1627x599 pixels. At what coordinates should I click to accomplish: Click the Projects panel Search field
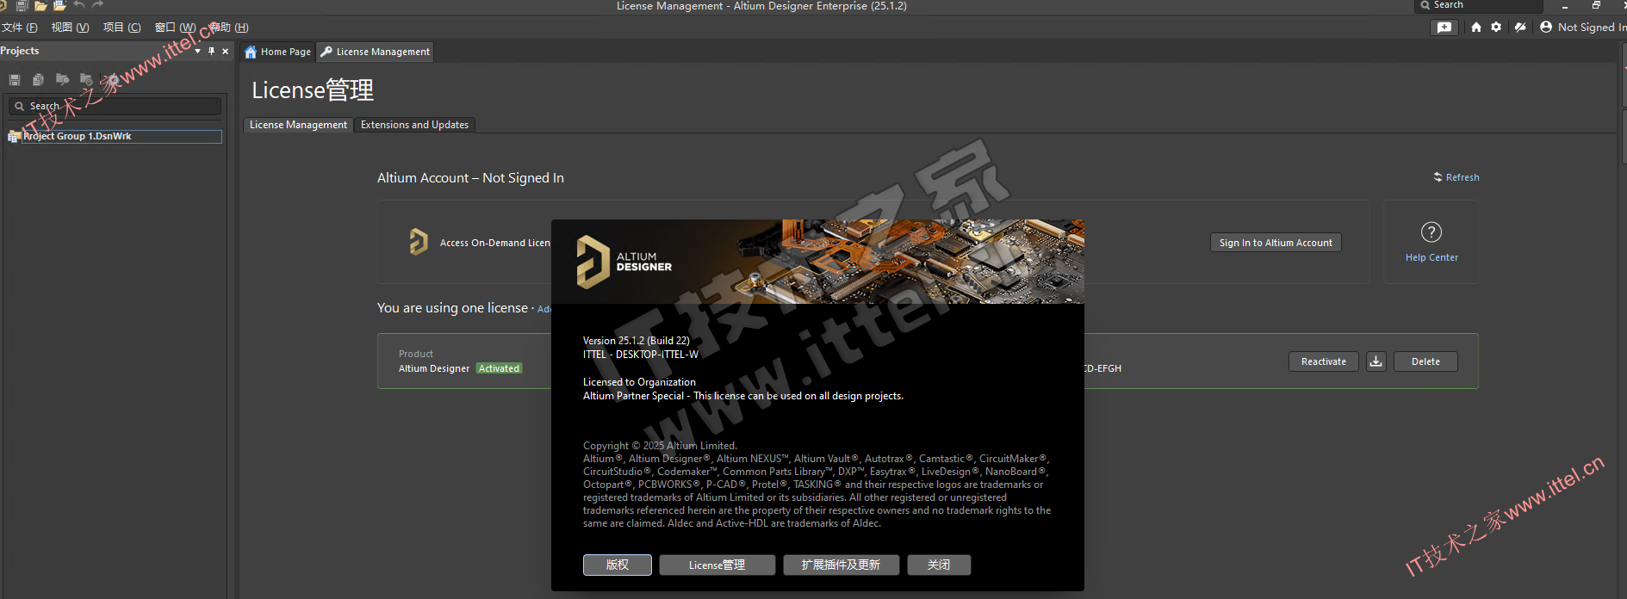(x=115, y=106)
